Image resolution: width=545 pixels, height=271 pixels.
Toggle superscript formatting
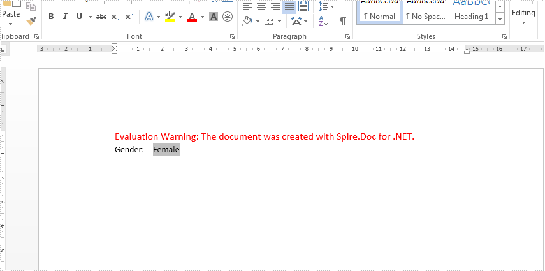click(x=129, y=17)
